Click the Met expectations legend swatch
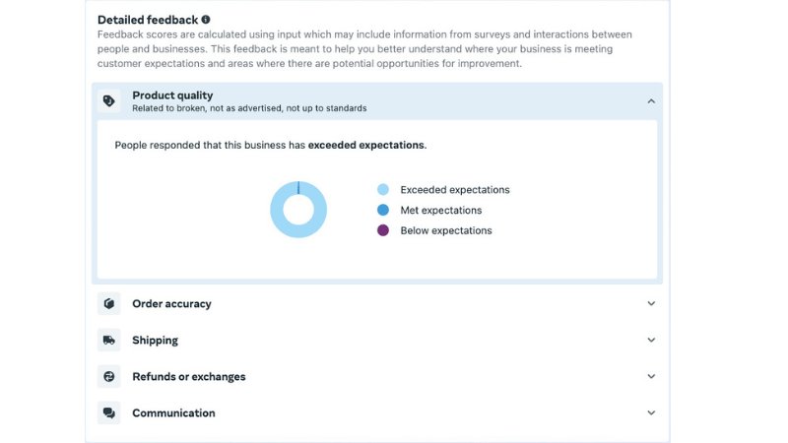The image size is (788, 443). point(383,211)
